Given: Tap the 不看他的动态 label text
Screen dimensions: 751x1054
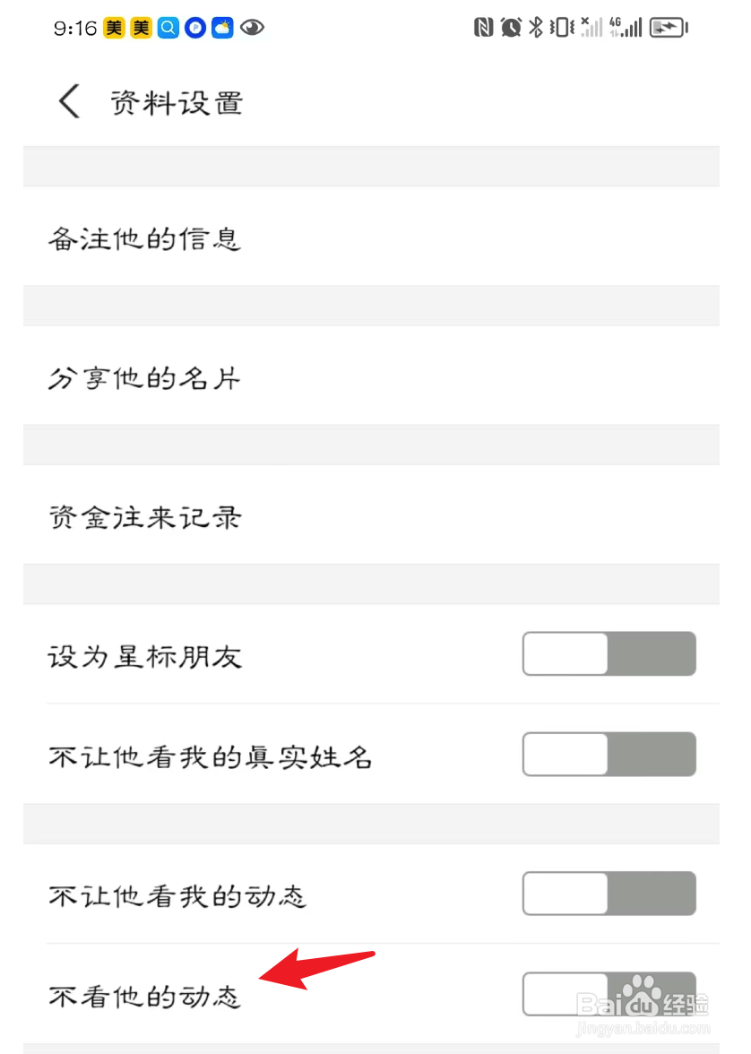Looking at the screenshot, I should (x=144, y=996).
